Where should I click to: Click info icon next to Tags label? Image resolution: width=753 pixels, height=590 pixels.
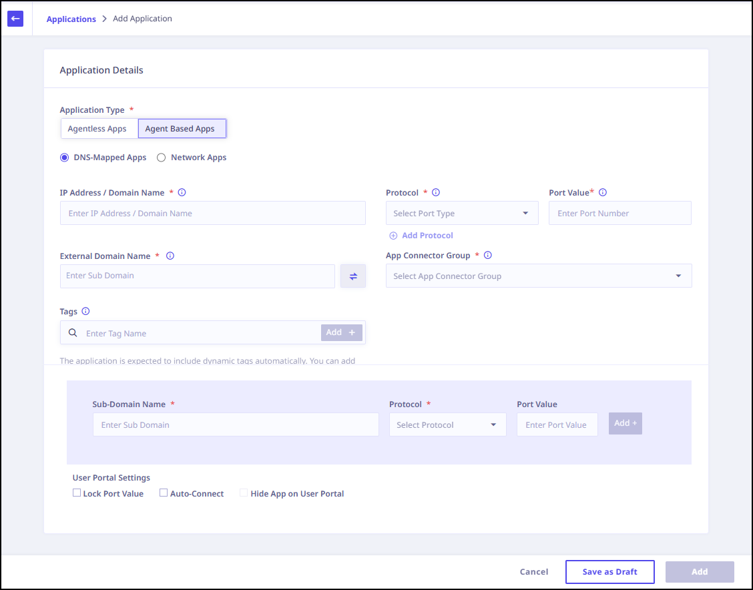[x=85, y=311]
